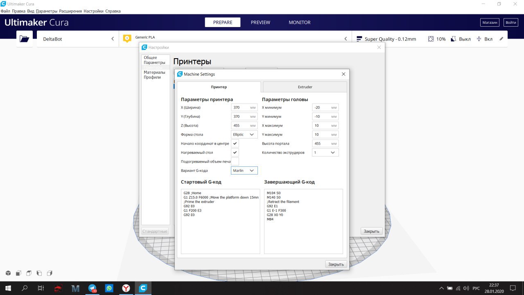
Task: Click the pencil edit icon in print settings
Action: click(x=501, y=39)
